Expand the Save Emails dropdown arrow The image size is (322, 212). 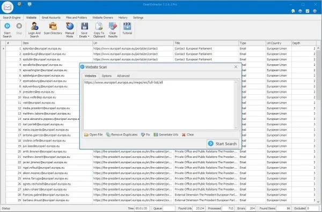point(89,36)
